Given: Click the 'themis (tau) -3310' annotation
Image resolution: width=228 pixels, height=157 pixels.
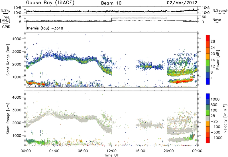Looking at the screenshot, I should point(45,28).
